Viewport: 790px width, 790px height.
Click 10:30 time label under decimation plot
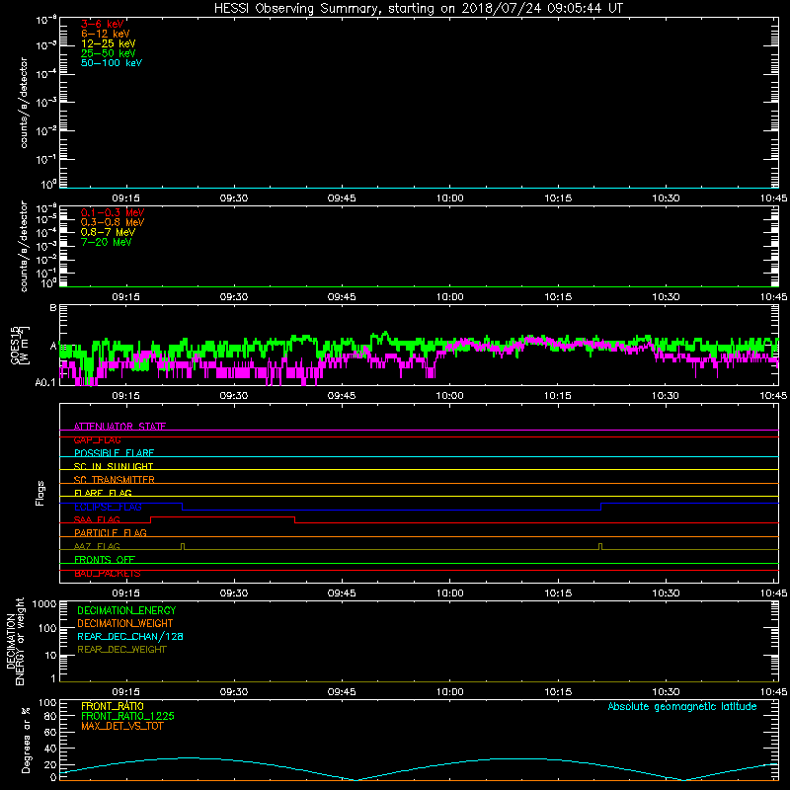coord(666,692)
